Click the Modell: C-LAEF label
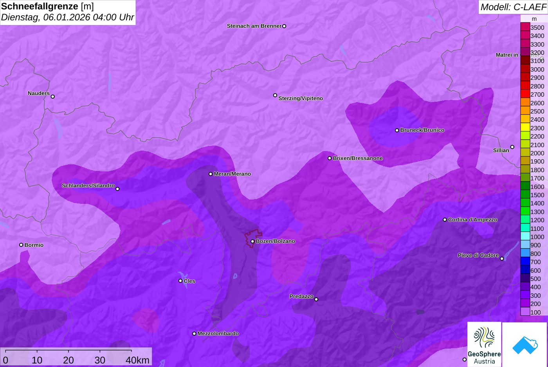 pyautogui.click(x=513, y=7)
